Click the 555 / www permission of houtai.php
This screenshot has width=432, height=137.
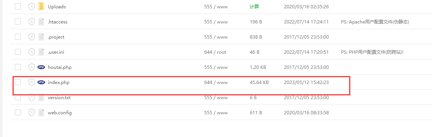point(216,67)
